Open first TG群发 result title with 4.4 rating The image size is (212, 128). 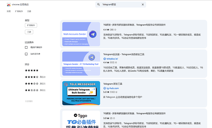pyautogui.click(x=134, y=25)
